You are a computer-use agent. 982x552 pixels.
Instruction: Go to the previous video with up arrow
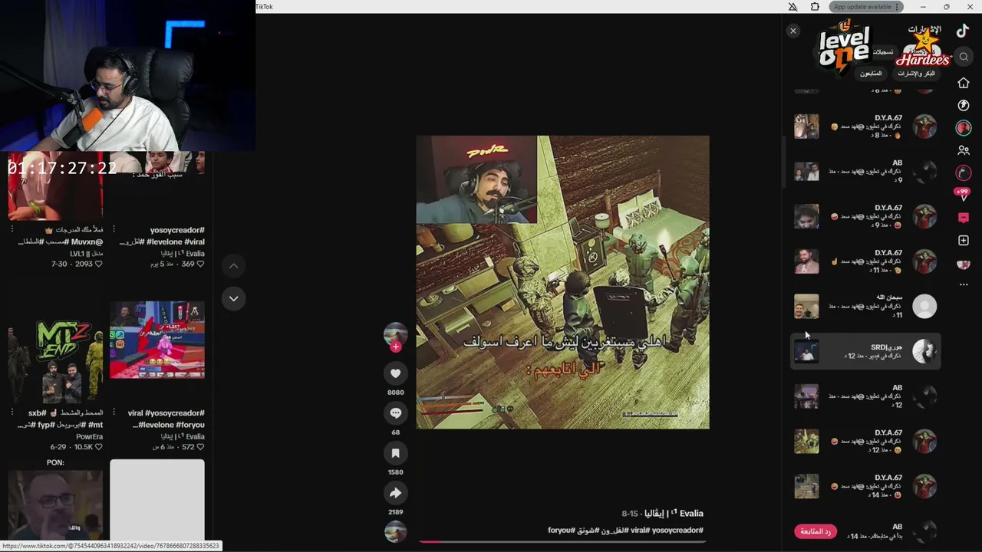[x=234, y=266]
